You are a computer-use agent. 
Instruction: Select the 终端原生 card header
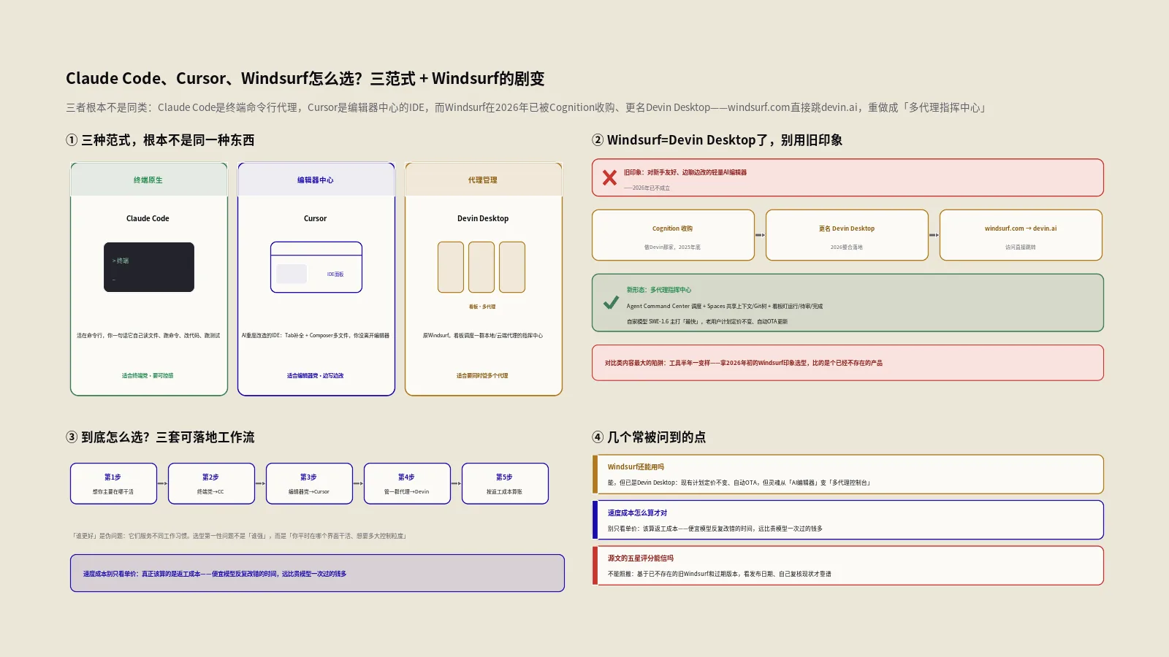click(149, 180)
